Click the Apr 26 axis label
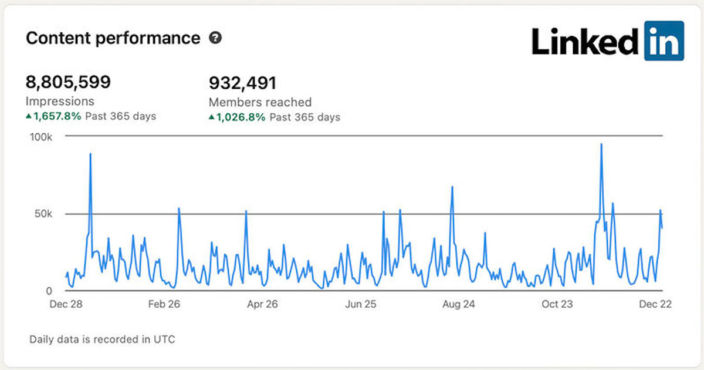Screen dimensions: 704x370 pos(262,304)
